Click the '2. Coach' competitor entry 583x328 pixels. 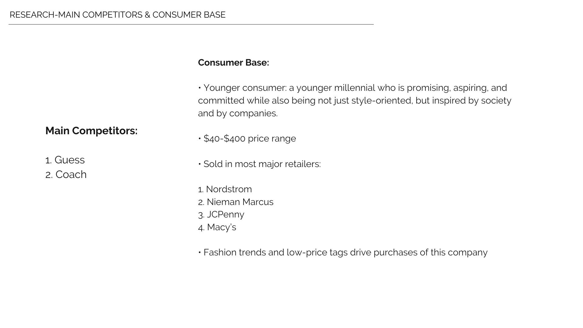tap(66, 175)
